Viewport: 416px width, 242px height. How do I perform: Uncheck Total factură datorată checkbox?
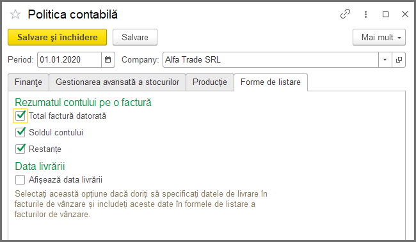20,116
